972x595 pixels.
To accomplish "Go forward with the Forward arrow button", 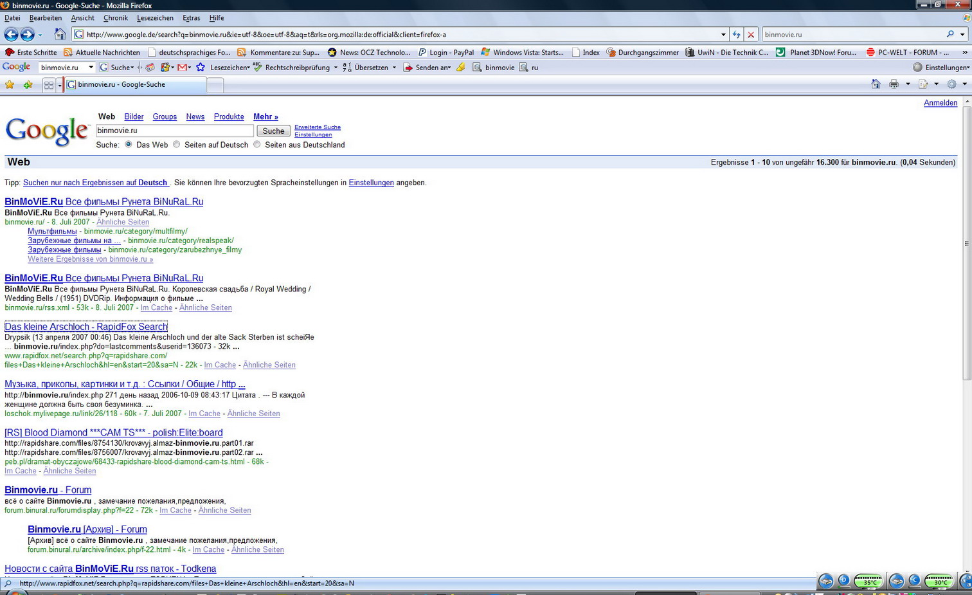I will [x=27, y=34].
